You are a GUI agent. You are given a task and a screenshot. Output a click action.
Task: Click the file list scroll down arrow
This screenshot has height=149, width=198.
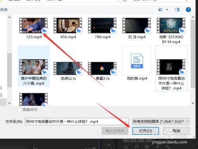pos(193,103)
